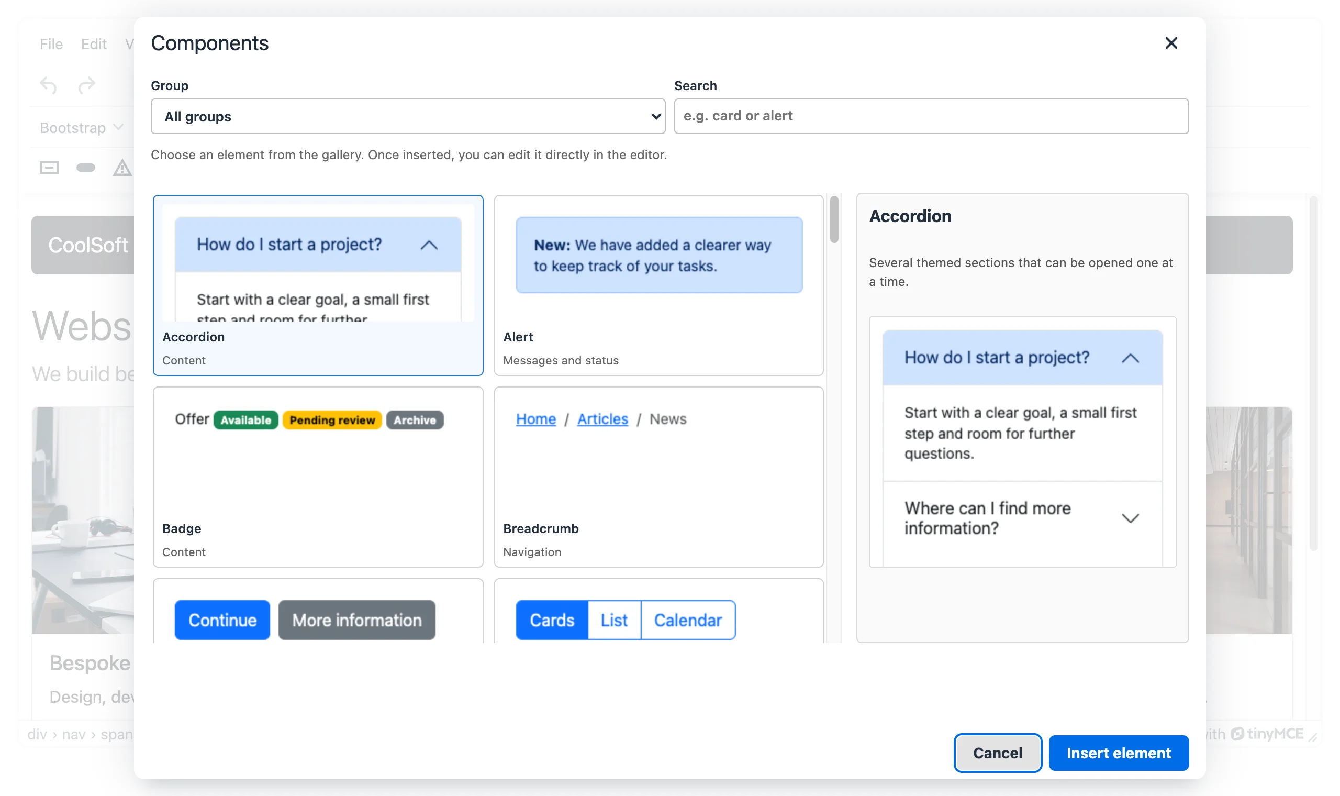Click the gray Archive badge

point(415,420)
